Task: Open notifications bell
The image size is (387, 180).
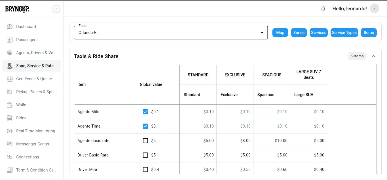Action: [x=323, y=9]
